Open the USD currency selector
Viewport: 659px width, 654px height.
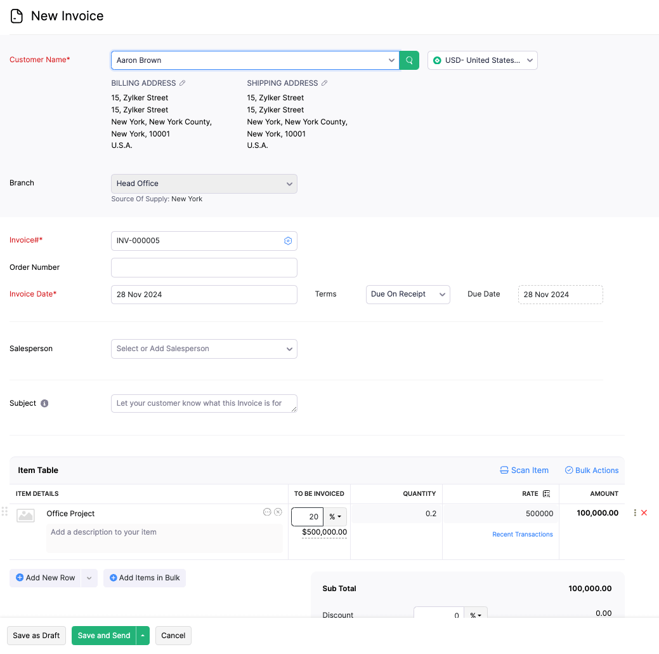(x=482, y=60)
